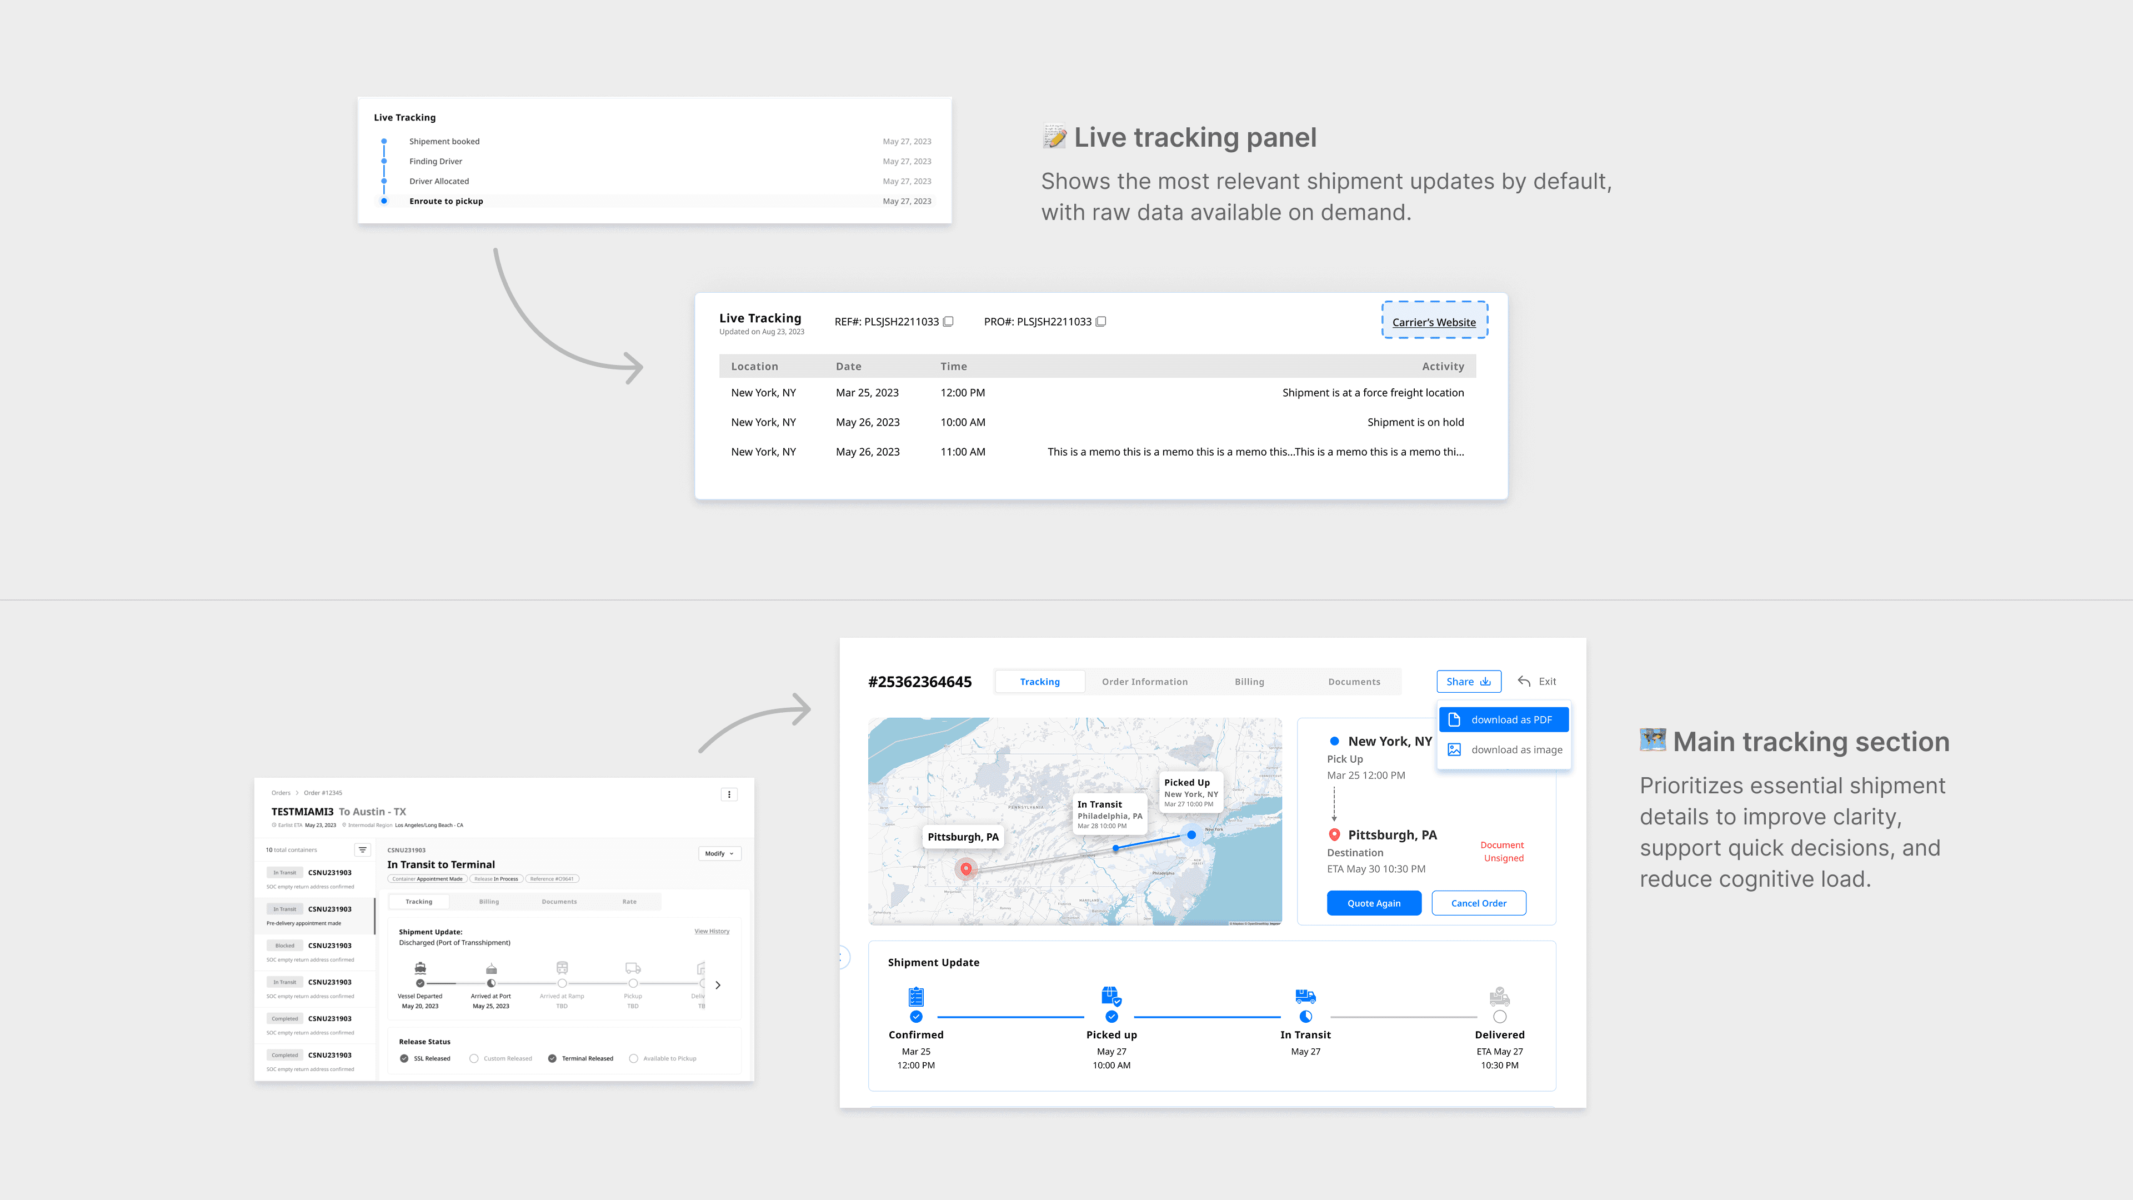Open the three-dot order options menu

pyautogui.click(x=729, y=794)
